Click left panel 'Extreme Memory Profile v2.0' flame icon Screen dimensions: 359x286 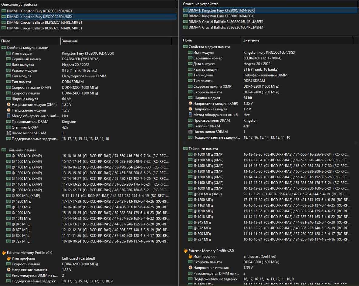click(4, 253)
